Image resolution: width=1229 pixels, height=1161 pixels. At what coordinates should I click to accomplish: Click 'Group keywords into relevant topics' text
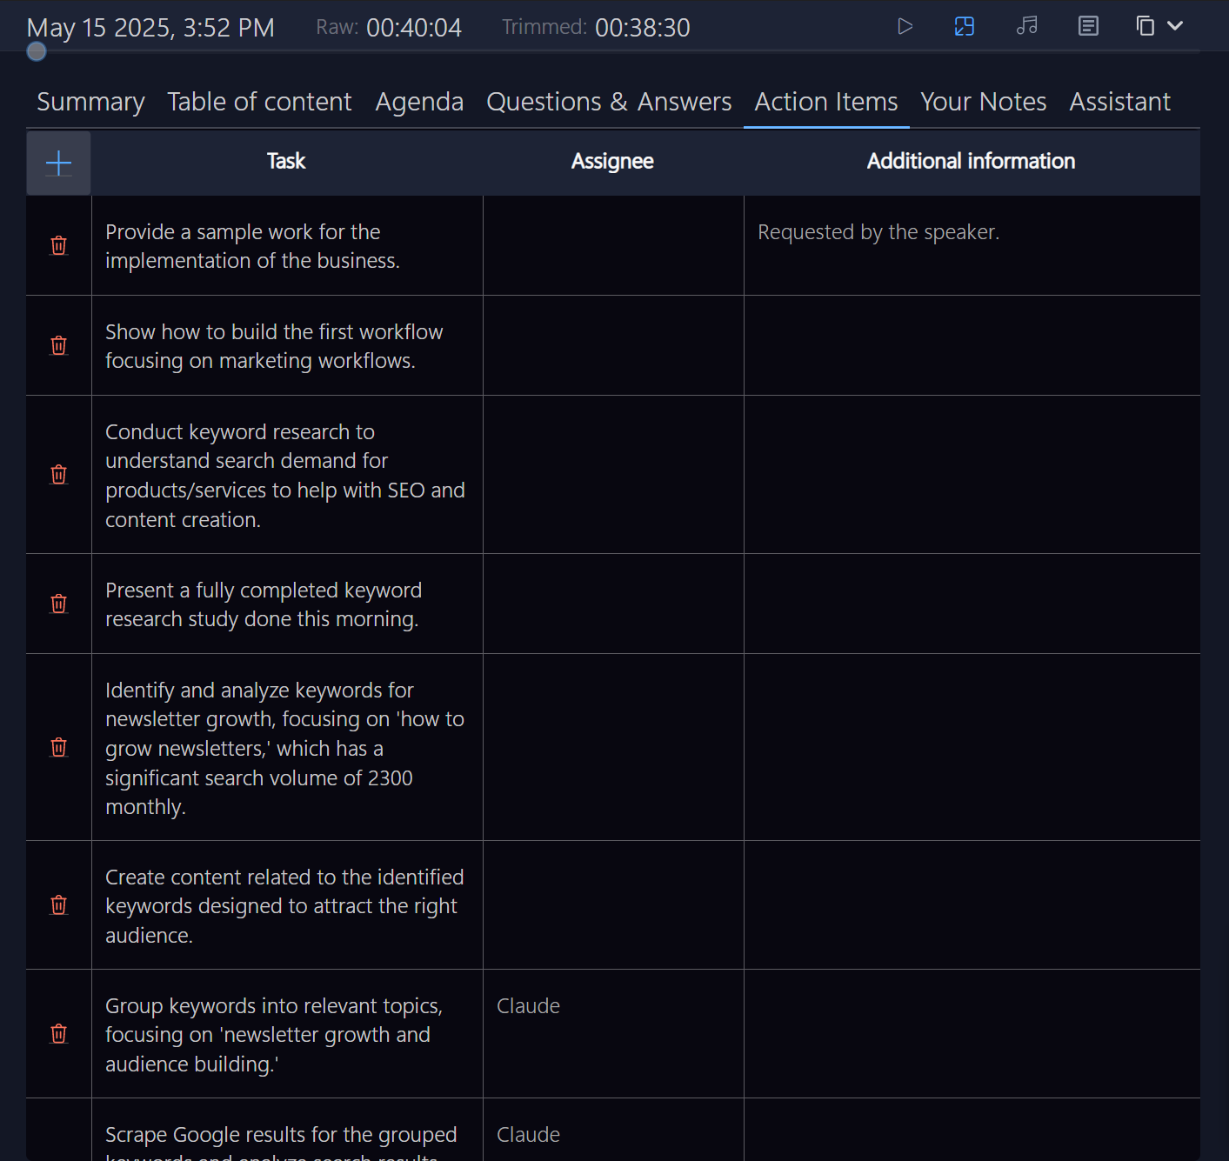click(x=274, y=1035)
